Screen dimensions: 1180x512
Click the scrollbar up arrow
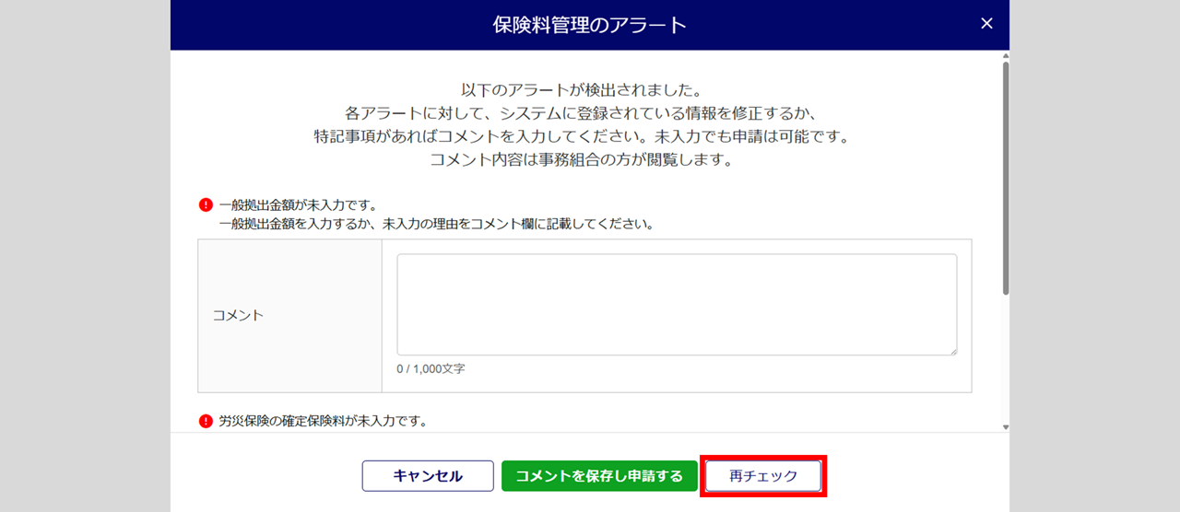click(x=1005, y=56)
